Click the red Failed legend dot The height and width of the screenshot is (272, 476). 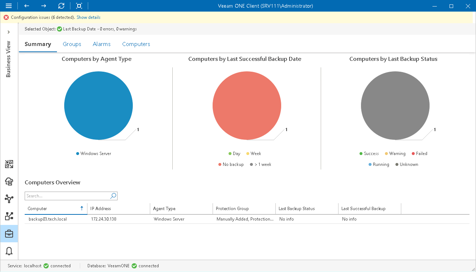tap(413, 154)
